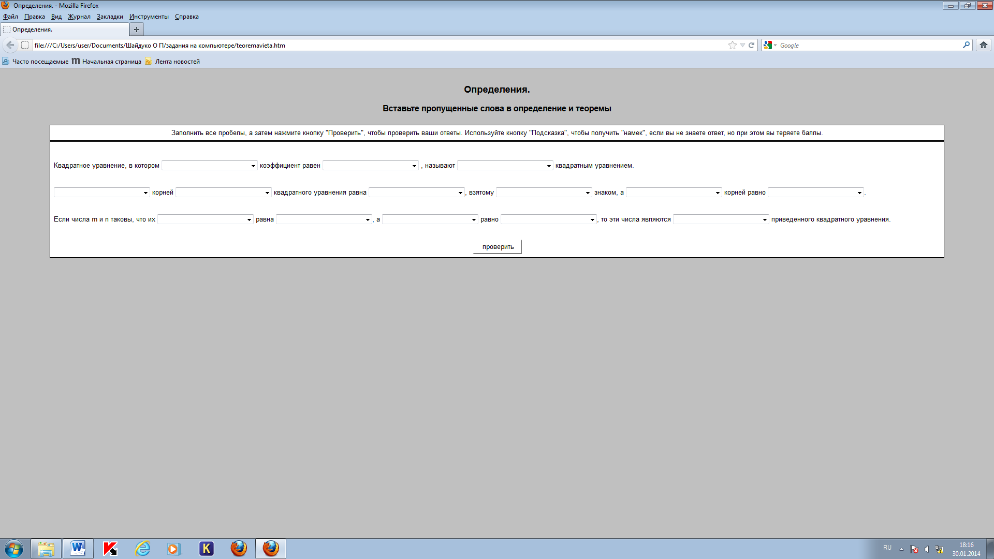Open the 'Лента новостей' feed bookmark
The height and width of the screenshot is (559, 994).
(172, 62)
